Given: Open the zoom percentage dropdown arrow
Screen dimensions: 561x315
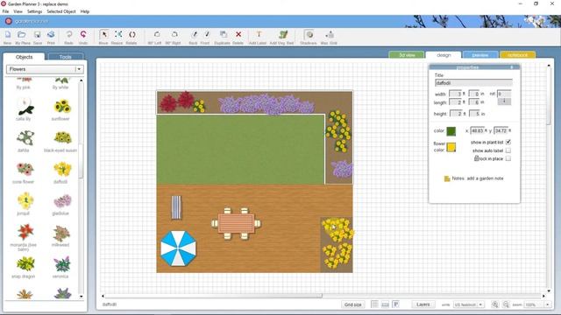Looking at the screenshot, I should [x=547, y=304].
